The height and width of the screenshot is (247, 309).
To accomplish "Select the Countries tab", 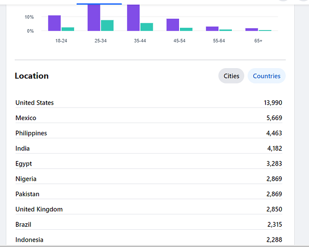I will pos(266,76).
